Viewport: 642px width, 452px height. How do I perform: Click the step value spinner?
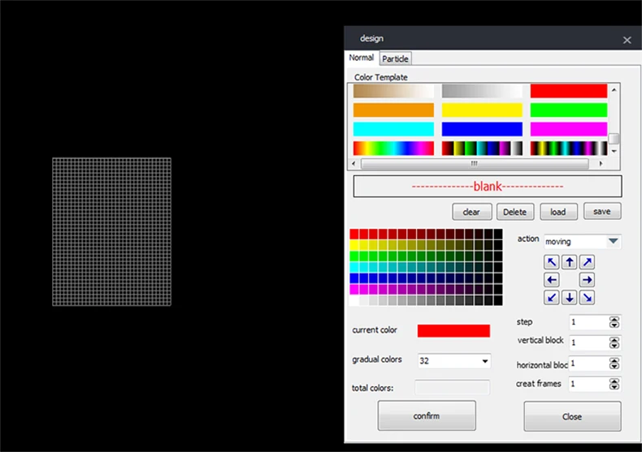pyautogui.click(x=614, y=322)
